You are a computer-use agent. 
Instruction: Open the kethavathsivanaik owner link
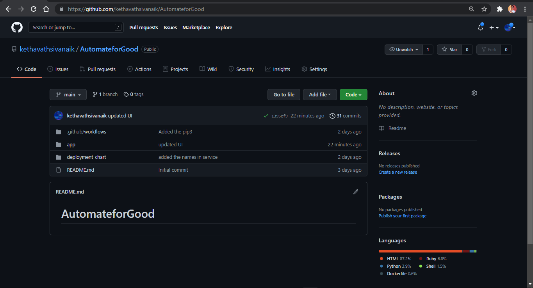pos(47,49)
